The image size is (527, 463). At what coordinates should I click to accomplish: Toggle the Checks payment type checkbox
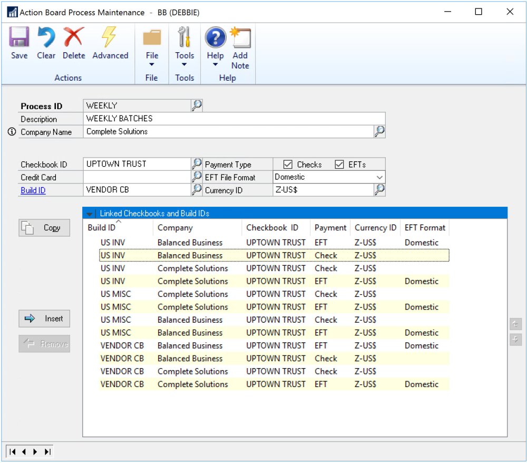287,165
